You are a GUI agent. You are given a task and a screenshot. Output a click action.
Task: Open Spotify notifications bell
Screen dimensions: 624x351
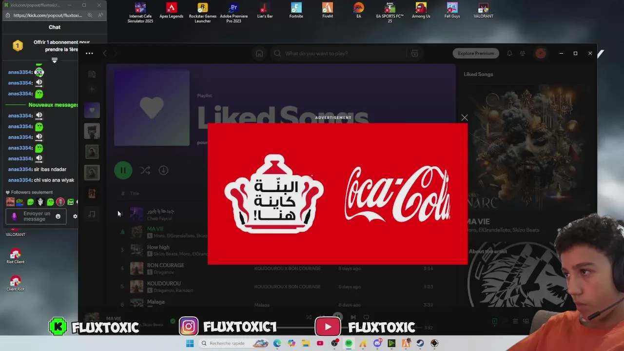(x=509, y=53)
